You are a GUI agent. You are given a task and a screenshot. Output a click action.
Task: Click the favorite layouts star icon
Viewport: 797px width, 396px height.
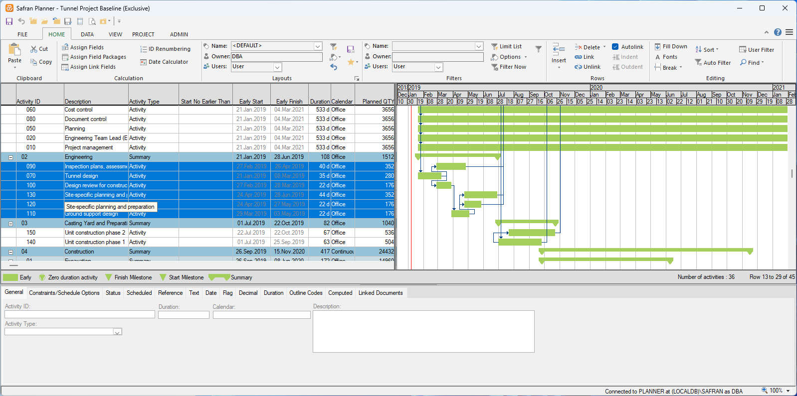click(x=351, y=62)
